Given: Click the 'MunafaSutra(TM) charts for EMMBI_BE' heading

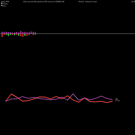Looking at the screenshot, I should [49, 2].
